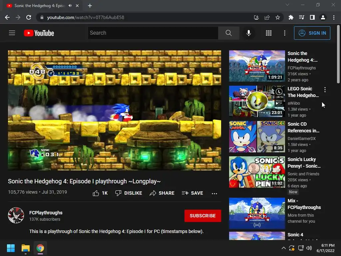
Task: Click the Sonic gameplay video player
Action: pos(115,110)
